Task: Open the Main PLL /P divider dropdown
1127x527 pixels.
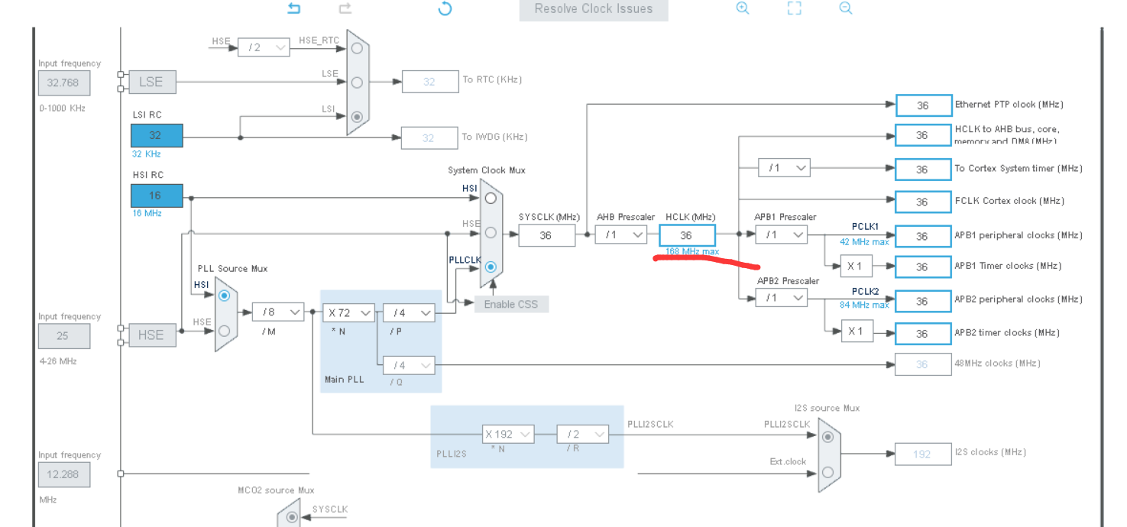Action: pos(409,312)
